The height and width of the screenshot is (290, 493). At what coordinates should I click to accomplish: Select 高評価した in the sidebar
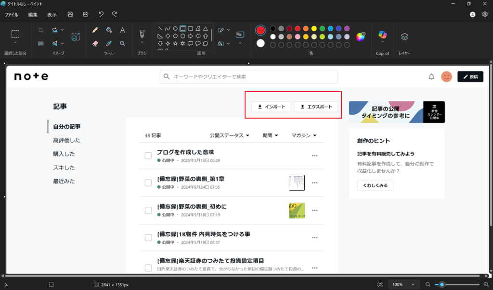(66, 140)
